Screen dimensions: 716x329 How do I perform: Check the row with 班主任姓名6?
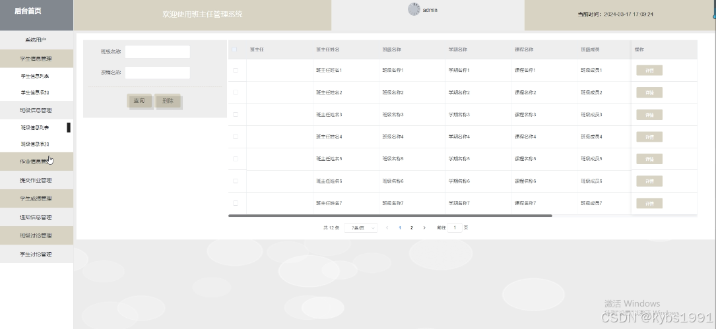point(236,181)
